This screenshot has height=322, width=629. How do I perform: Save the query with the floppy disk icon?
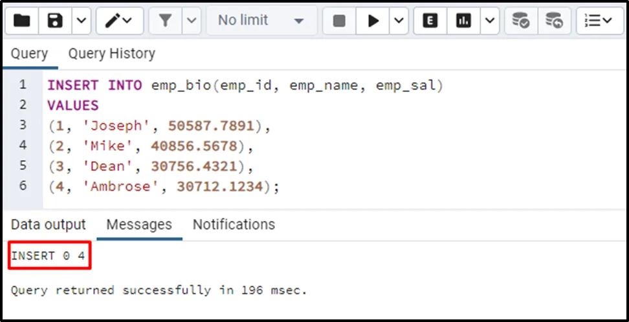click(55, 21)
